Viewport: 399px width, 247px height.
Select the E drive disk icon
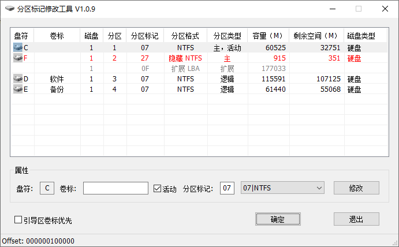coord(18,89)
